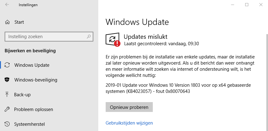This screenshot has height=131, width=268.
Task: Open Windows-beveiliging settings page
Action: pyautogui.click(x=36, y=80)
